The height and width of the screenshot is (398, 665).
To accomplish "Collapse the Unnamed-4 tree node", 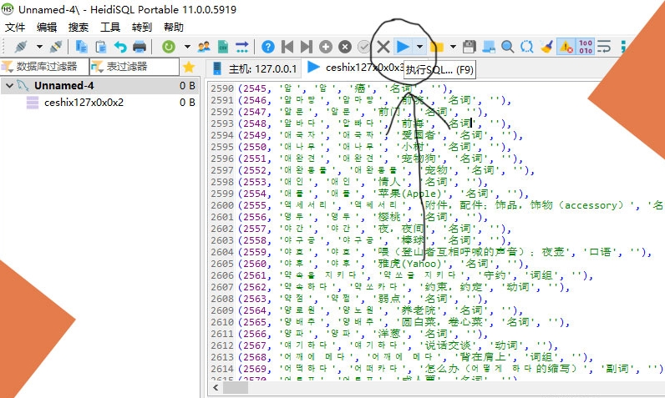I will 8,85.
